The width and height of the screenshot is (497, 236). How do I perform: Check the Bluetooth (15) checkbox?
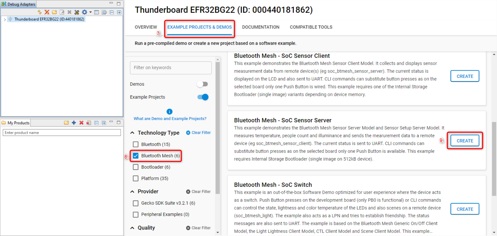[135, 144]
